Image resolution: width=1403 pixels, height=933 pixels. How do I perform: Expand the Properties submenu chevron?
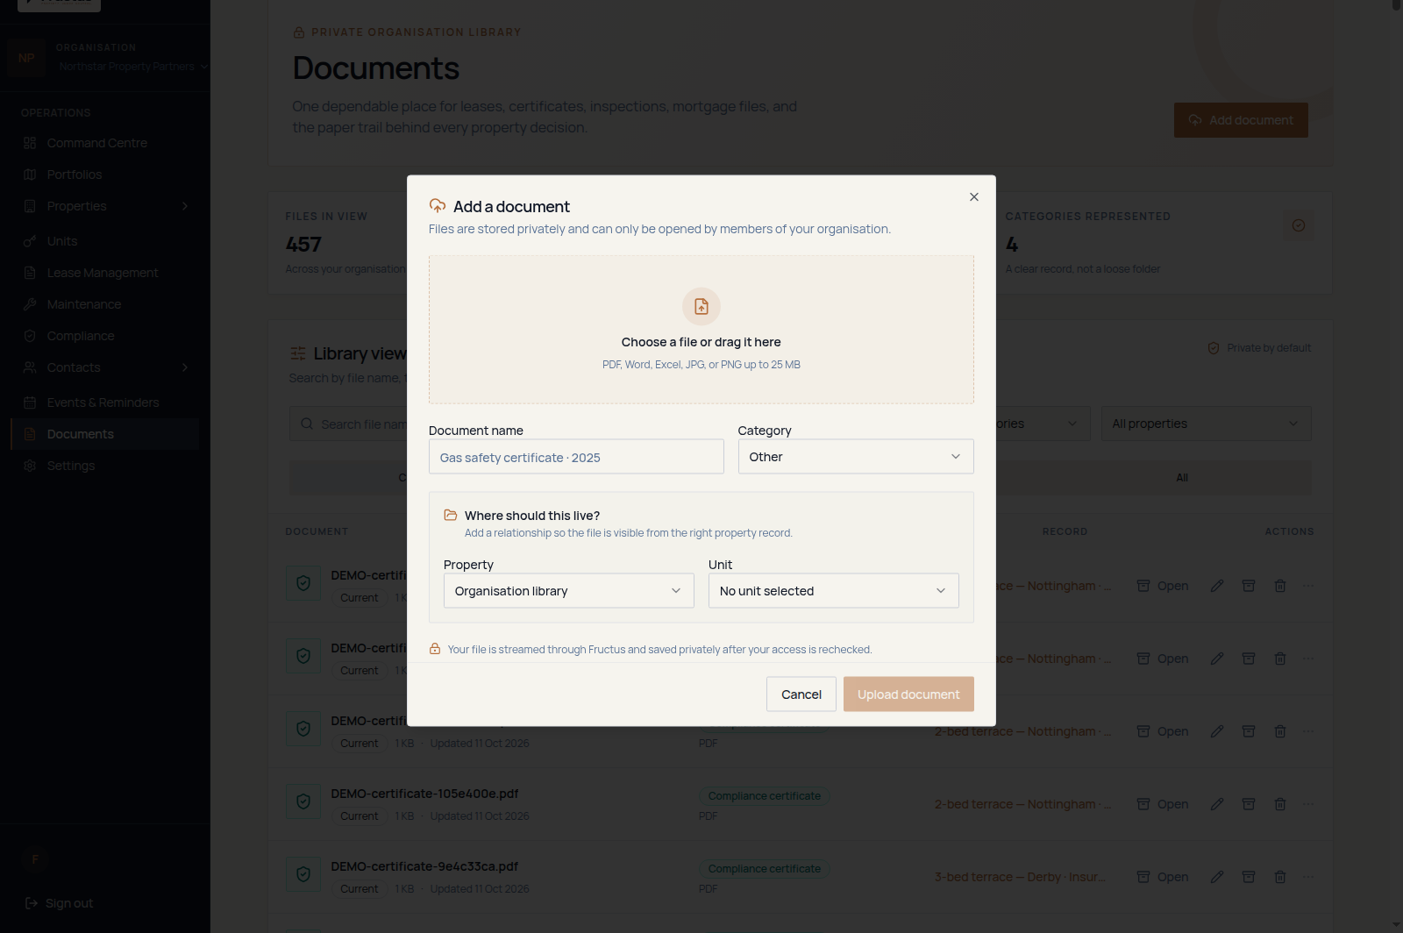point(185,206)
